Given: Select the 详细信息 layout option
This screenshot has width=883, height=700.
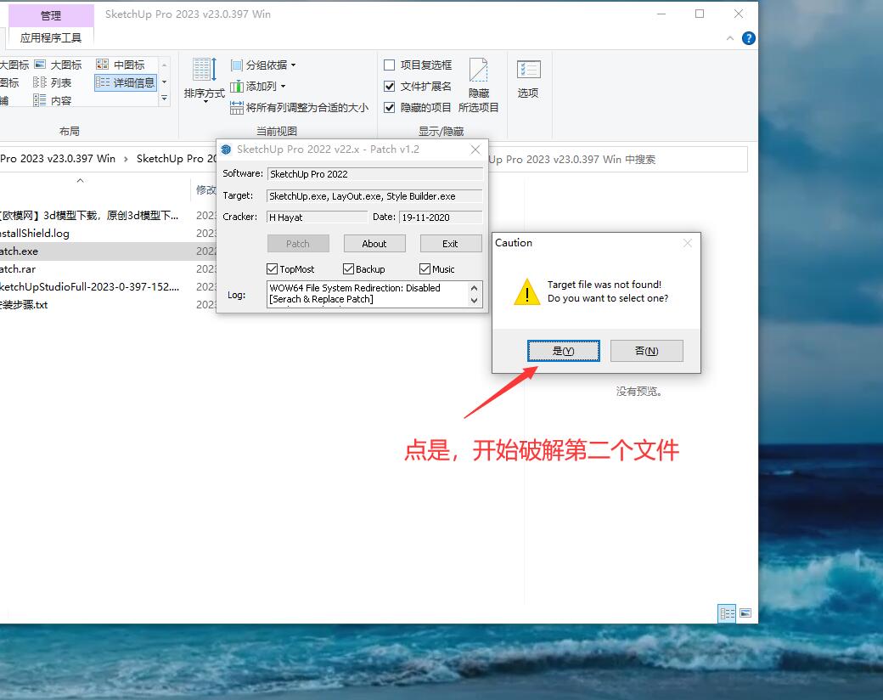Looking at the screenshot, I should 125,83.
